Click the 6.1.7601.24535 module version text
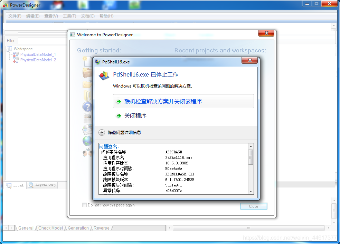 tap(180, 180)
